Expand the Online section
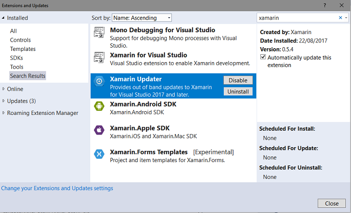 coord(3,89)
